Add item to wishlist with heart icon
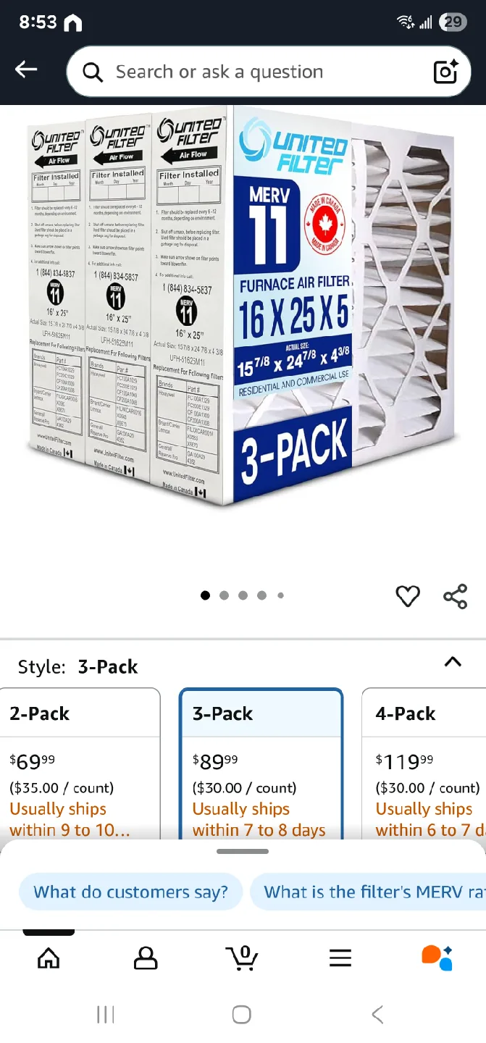486x1043 pixels. coord(408,596)
